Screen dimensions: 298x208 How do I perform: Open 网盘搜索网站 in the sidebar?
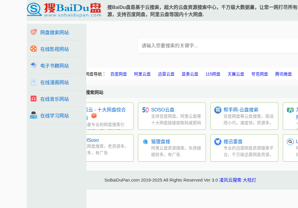(54, 32)
